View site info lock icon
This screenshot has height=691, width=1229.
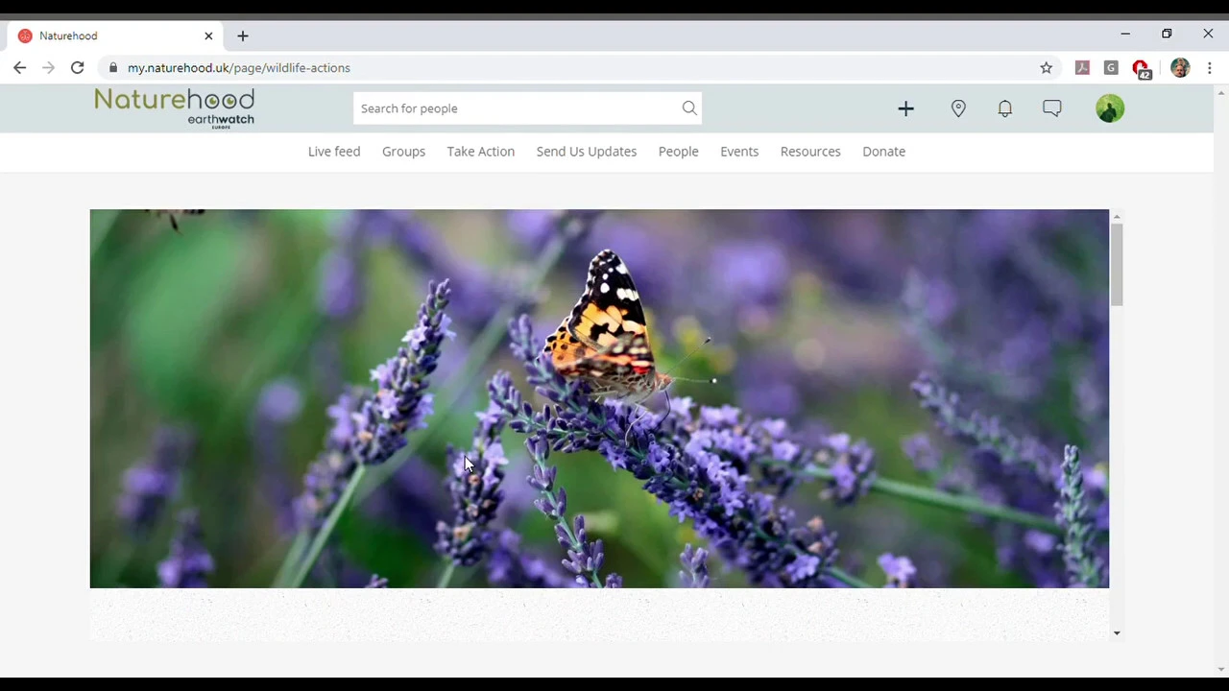(113, 68)
